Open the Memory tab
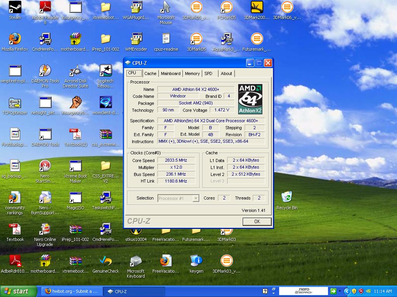 pyautogui.click(x=192, y=73)
